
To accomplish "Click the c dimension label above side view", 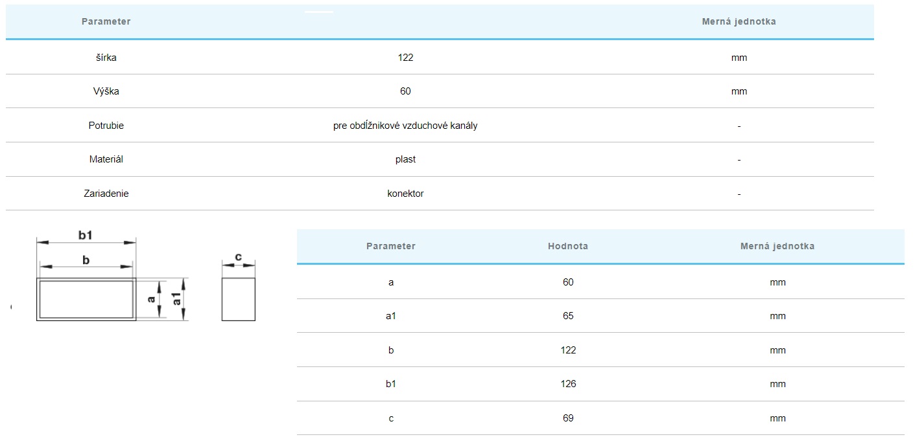I will click(x=238, y=257).
